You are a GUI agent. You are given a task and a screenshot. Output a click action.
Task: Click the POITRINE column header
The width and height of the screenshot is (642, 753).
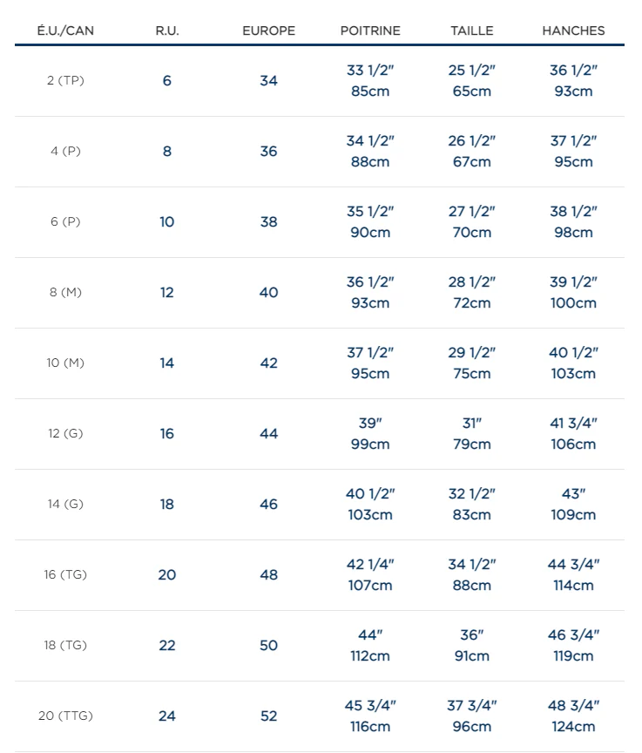[370, 31]
